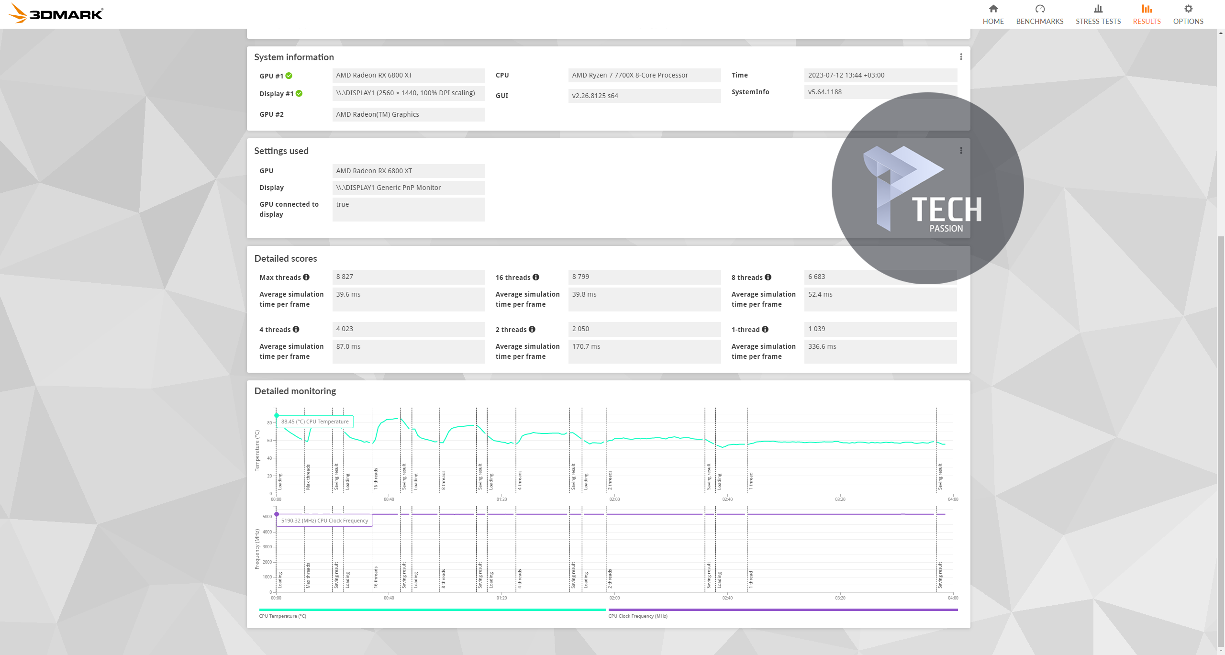Click the info icon beside 1-thread
Screen dimensions: 1225x655
(x=765, y=329)
